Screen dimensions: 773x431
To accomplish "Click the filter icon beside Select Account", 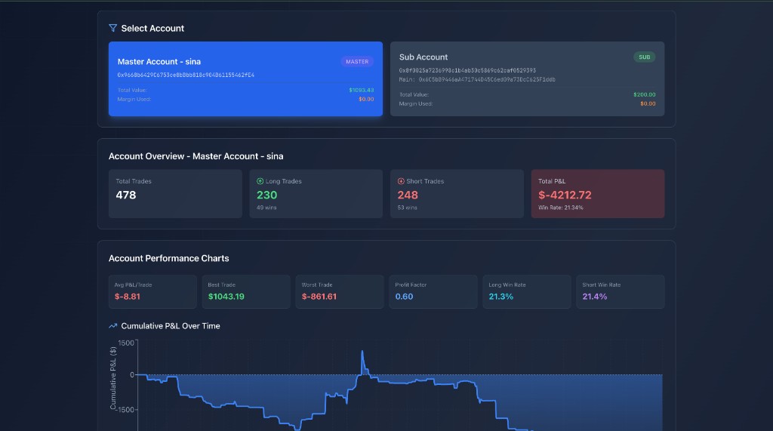I will (x=113, y=28).
